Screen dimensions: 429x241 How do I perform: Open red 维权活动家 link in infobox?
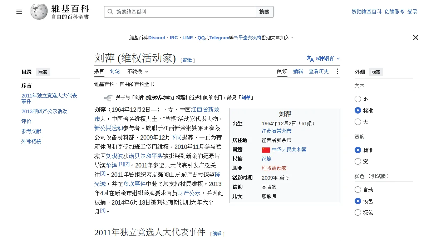(x=274, y=168)
